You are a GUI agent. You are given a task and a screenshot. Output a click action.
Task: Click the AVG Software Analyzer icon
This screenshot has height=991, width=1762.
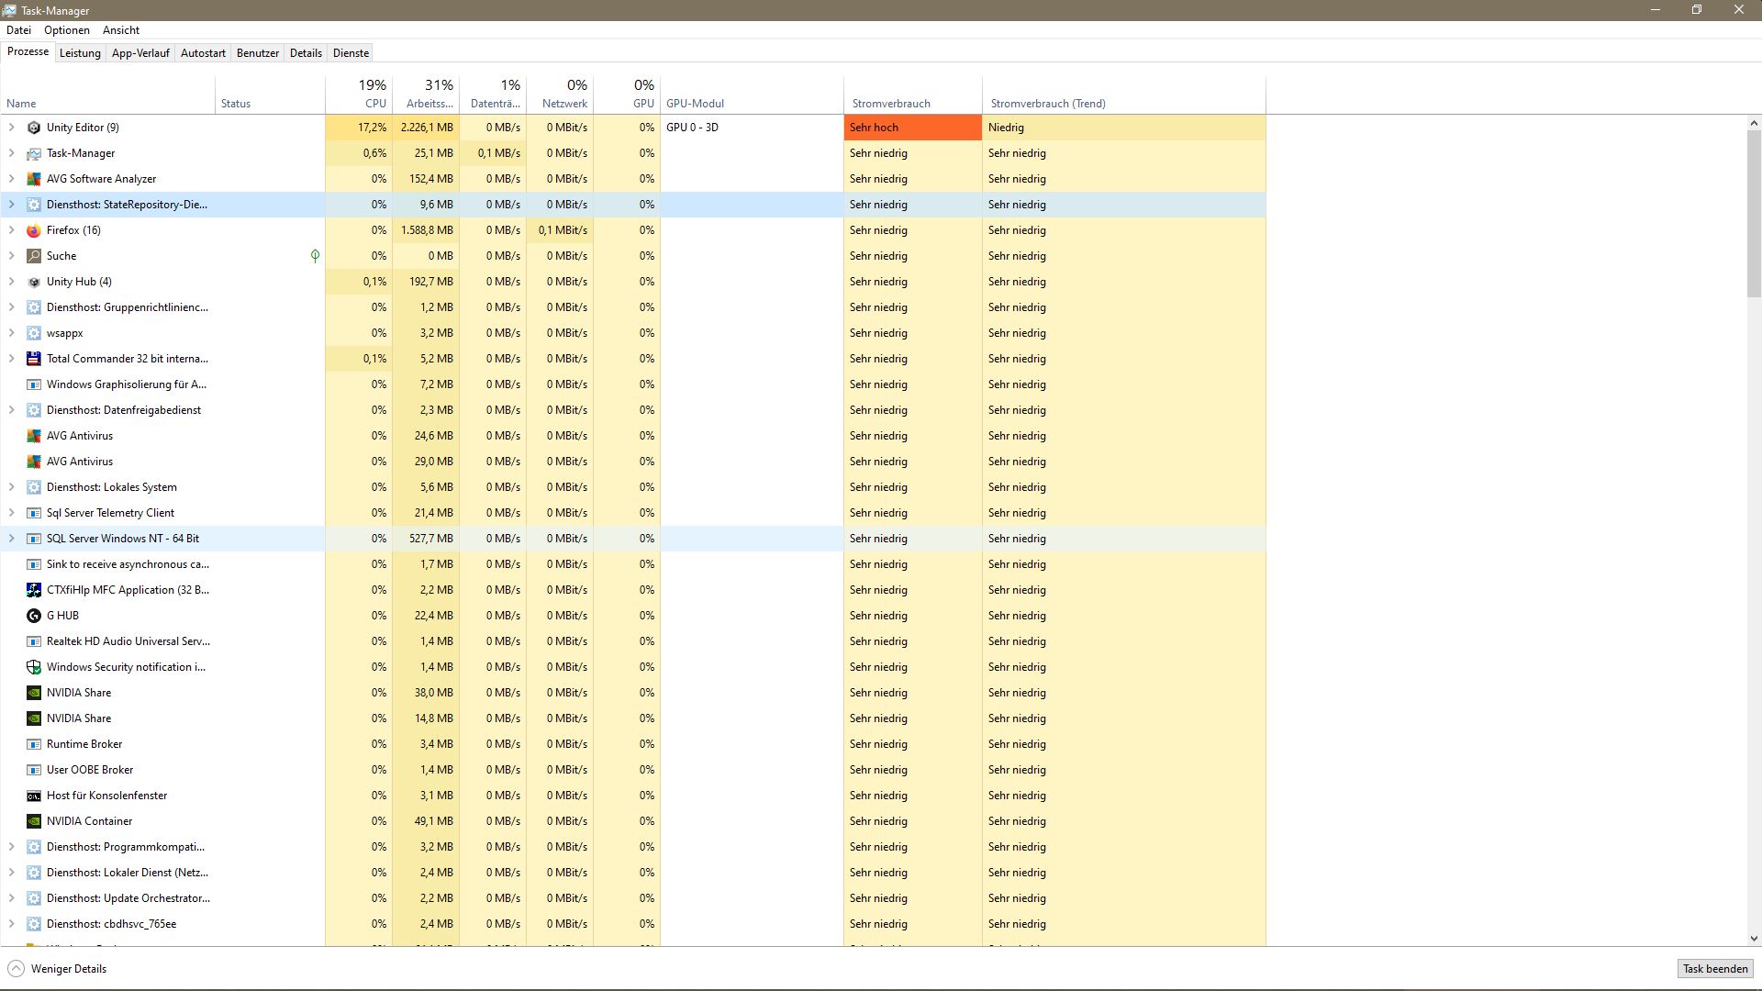34,178
